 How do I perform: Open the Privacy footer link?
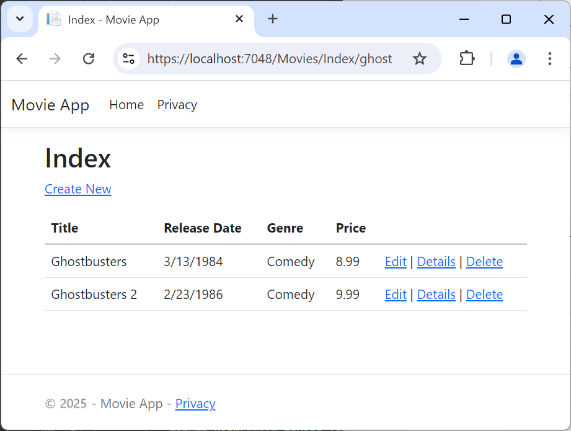click(x=195, y=404)
